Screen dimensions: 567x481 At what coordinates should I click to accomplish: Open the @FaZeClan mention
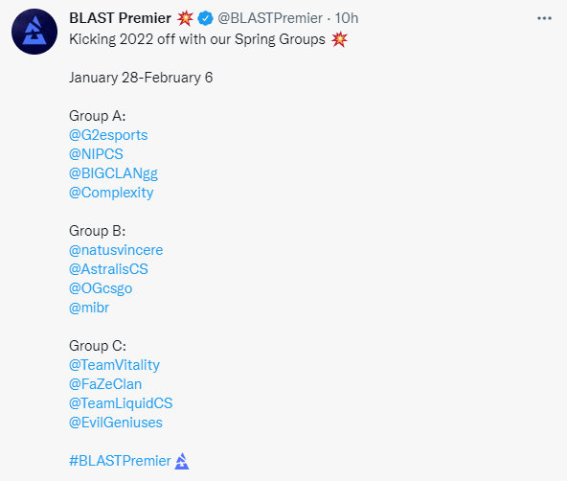click(x=105, y=384)
